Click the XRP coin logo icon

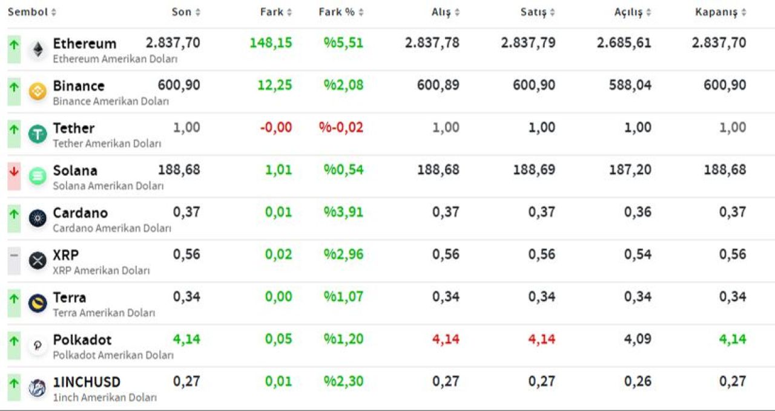click(38, 261)
